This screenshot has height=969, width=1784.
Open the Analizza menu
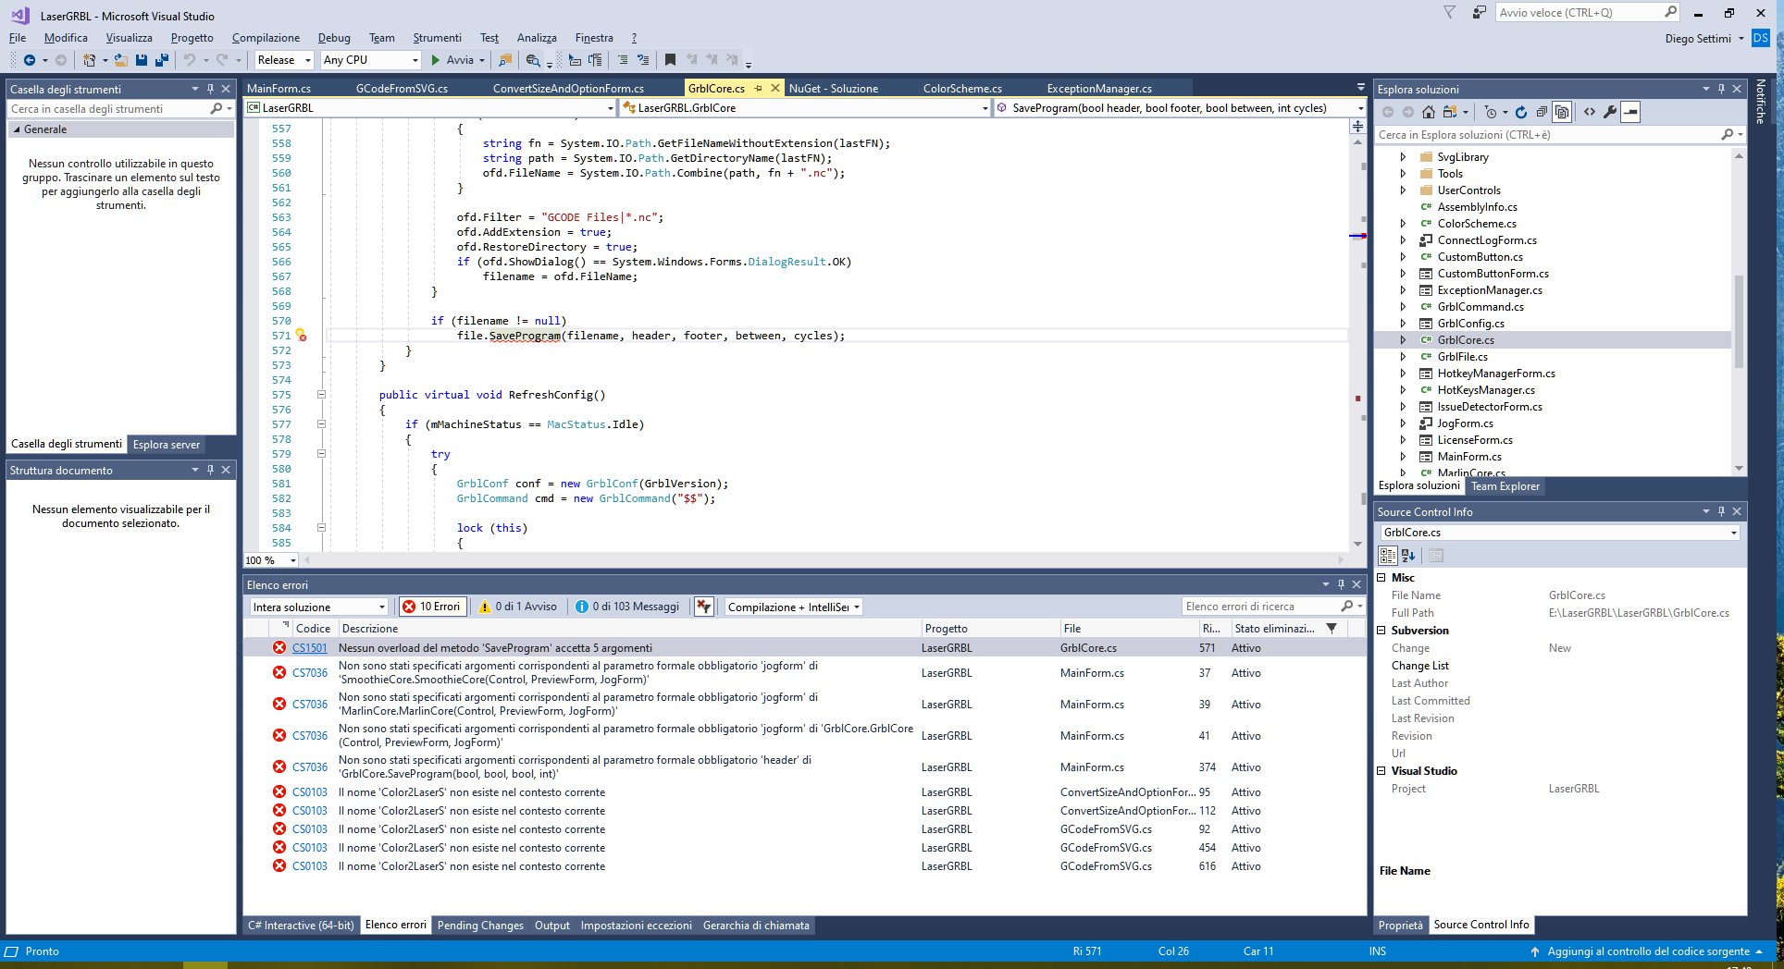tap(537, 38)
